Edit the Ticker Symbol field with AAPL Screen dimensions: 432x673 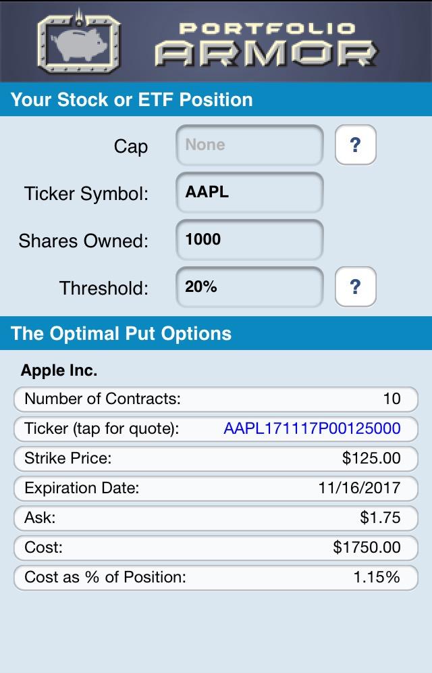click(250, 193)
